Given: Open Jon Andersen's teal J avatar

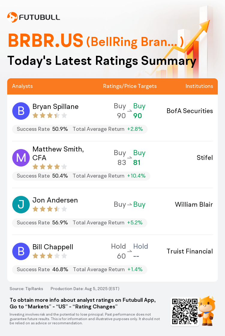Looking at the screenshot, I should pos(21,205).
